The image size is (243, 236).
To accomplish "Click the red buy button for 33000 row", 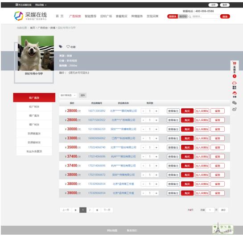I will 187,138.
